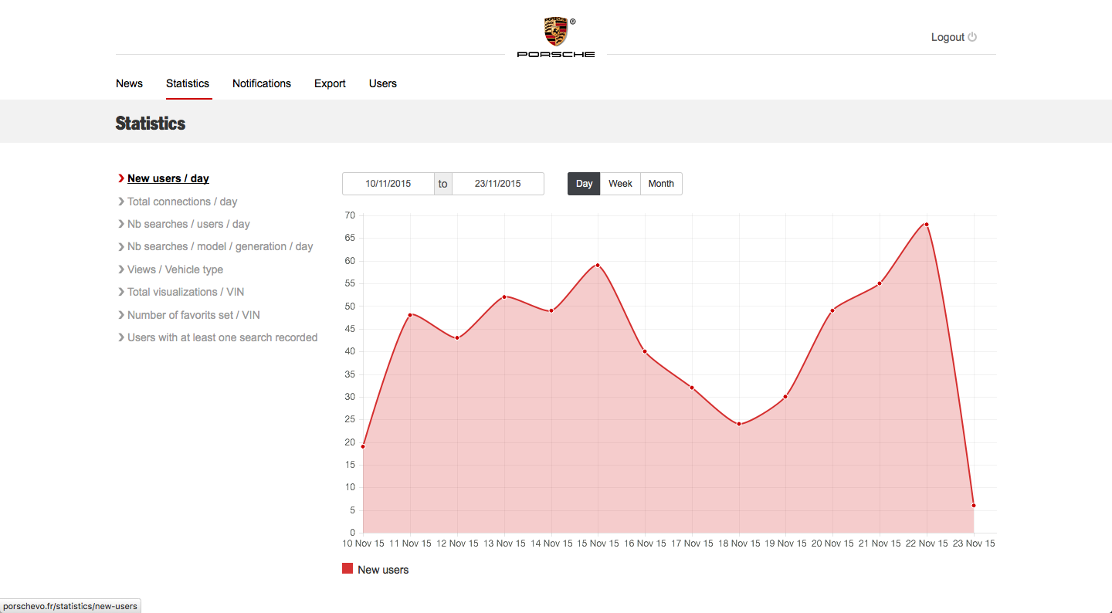The image size is (1112, 613).
Task: Switch chart to Day granularity
Action: click(x=584, y=184)
